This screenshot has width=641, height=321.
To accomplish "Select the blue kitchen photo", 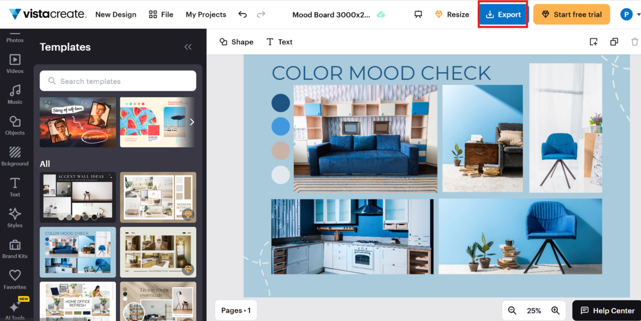I will [352, 236].
